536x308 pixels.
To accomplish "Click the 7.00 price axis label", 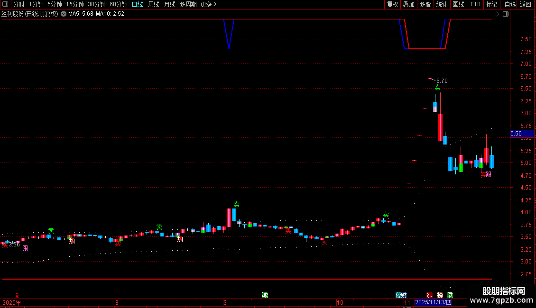I will point(526,64).
